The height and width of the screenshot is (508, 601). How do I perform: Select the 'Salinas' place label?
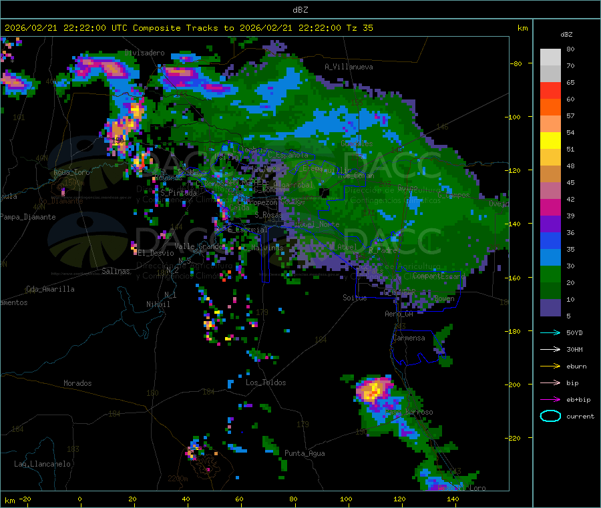116,271
